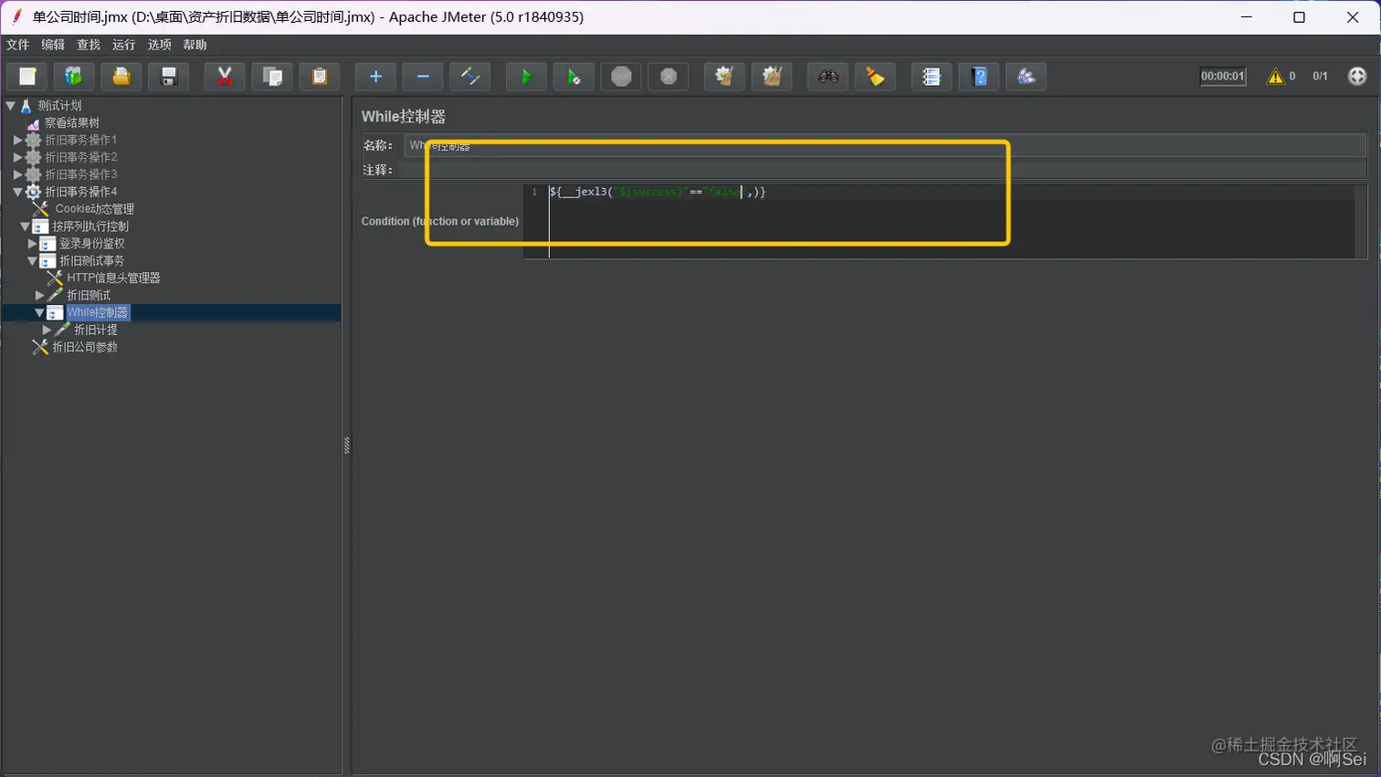Open the Function Helper dialog icon
Image resolution: width=1381 pixels, height=777 pixels.
[x=932, y=77]
